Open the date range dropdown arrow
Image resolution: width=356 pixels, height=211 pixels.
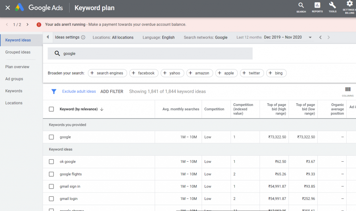(310, 38)
